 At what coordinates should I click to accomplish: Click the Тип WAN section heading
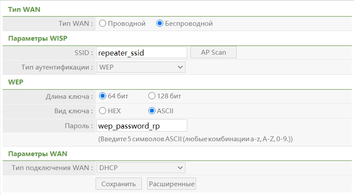tap(24, 9)
